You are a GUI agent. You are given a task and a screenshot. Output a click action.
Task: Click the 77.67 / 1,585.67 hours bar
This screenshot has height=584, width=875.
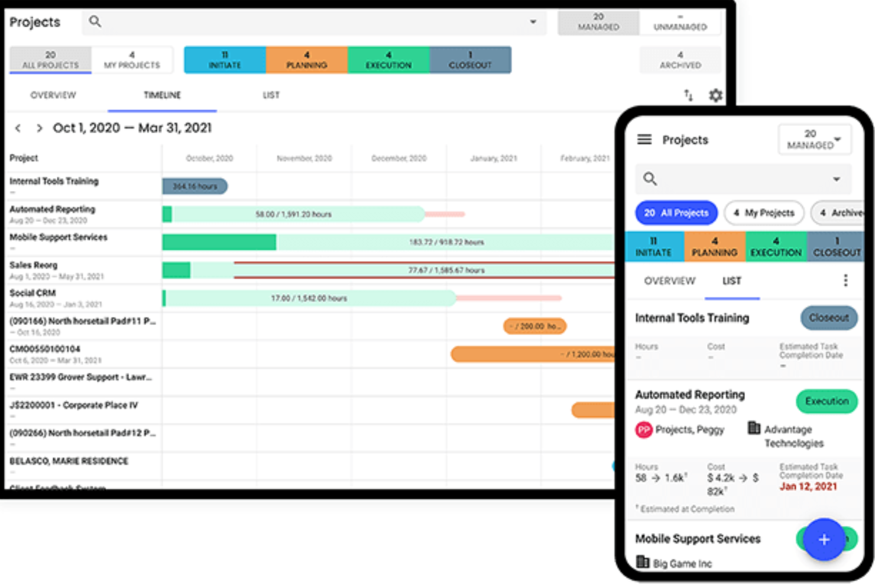(x=388, y=270)
